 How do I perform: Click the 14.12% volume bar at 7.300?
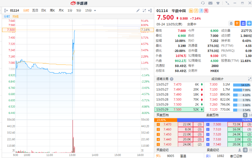(x=242, y=85)
